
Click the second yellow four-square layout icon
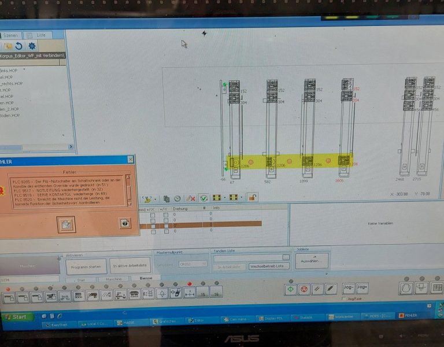(x=234, y=197)
